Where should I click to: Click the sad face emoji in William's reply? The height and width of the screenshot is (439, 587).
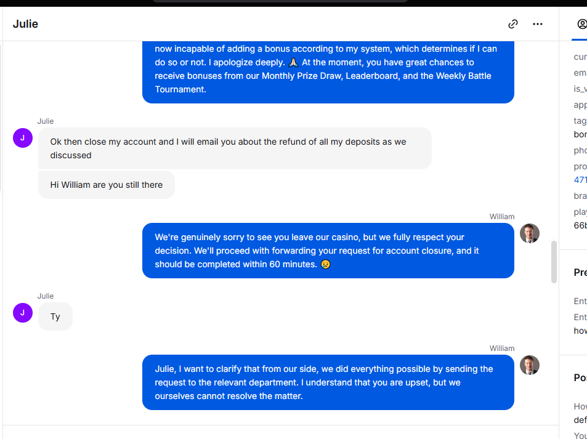click(x=326, y=264)
